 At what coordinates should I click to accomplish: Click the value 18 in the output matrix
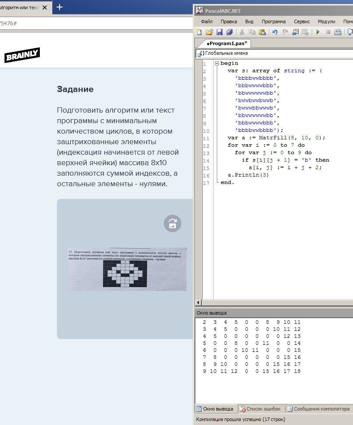tap(297, 371)
